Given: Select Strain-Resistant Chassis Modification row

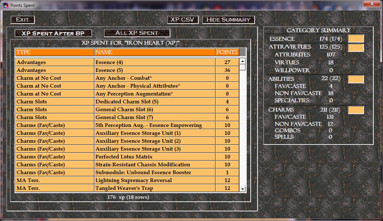Looking at the screenshot, I should [127, 164].
